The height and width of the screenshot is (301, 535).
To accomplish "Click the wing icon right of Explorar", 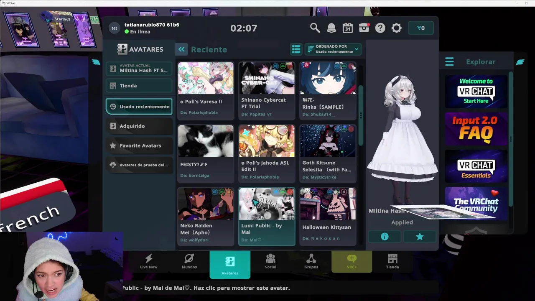I will [x=520, y=62].
